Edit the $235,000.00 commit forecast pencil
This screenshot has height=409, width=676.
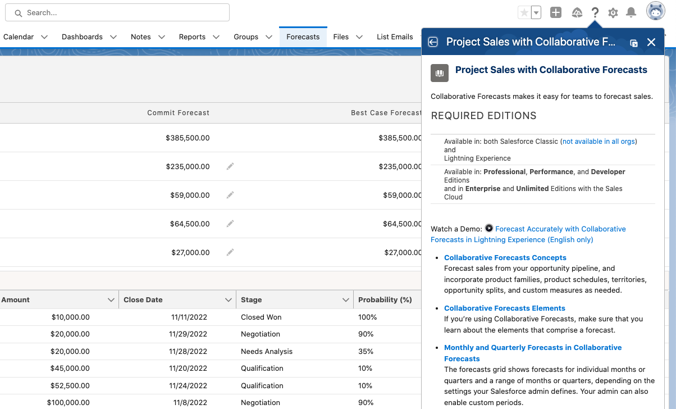230,166
